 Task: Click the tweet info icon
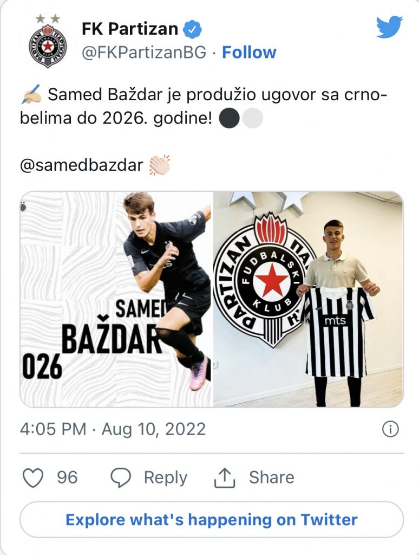click(390, 429)
